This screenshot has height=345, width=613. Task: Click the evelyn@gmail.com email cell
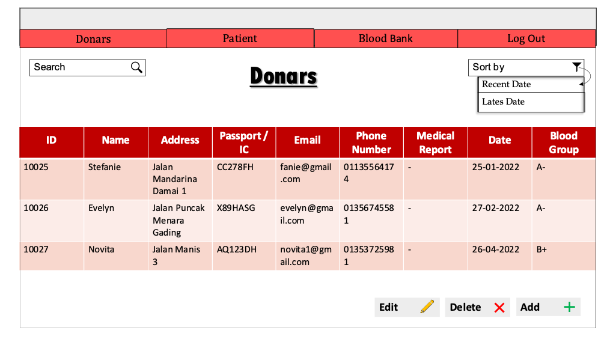point(307,214)
